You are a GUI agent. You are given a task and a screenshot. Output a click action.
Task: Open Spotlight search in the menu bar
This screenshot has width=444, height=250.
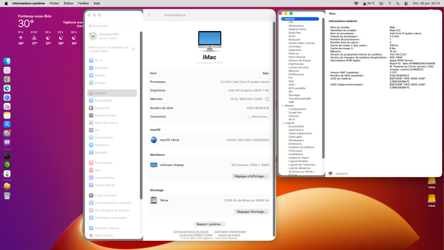pos(398,4)
